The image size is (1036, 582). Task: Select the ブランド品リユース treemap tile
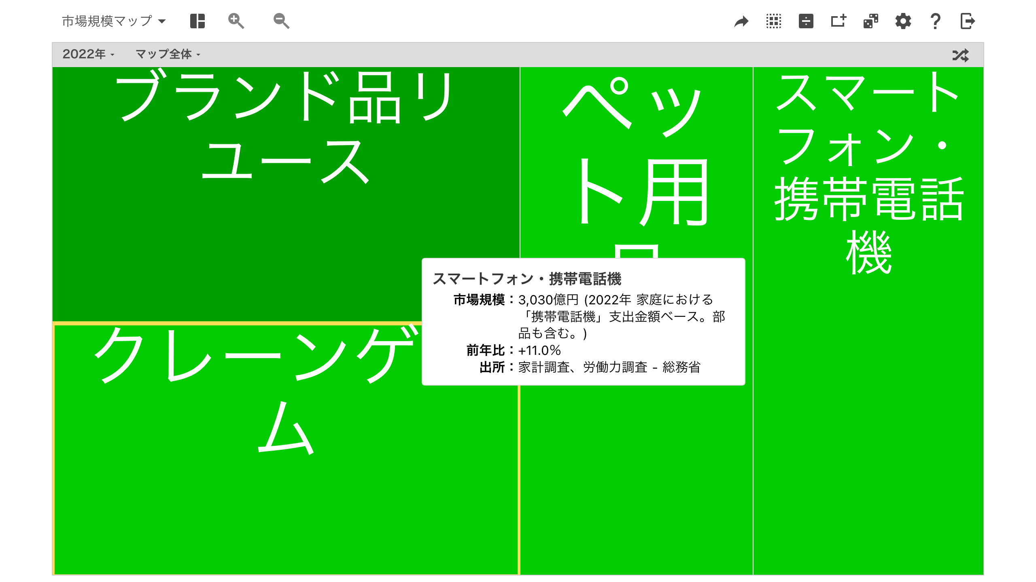(x=286, y=194)
